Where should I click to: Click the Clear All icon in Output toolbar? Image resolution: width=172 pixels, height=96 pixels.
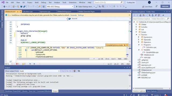click(x=74, y=71)
